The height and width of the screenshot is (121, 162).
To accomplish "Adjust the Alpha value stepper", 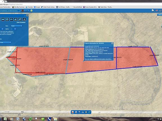I will point(15,29).
